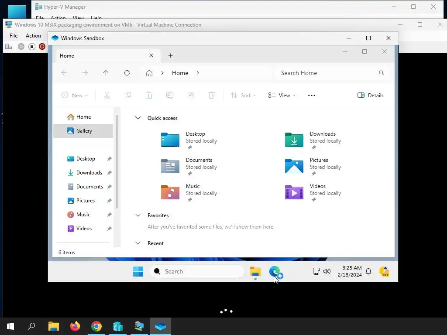Screen dimensions: 447x335
Task: Collapse the Quick access section
Action: 138,118
